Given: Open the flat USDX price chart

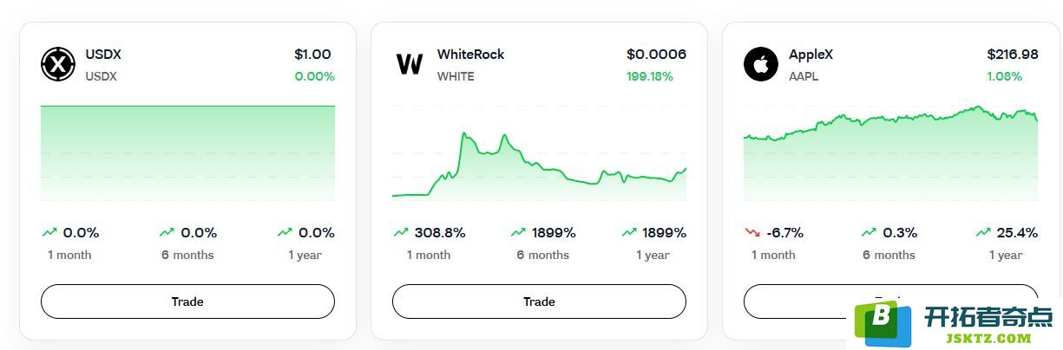Looking at the screenshot, I should [187, 153].
